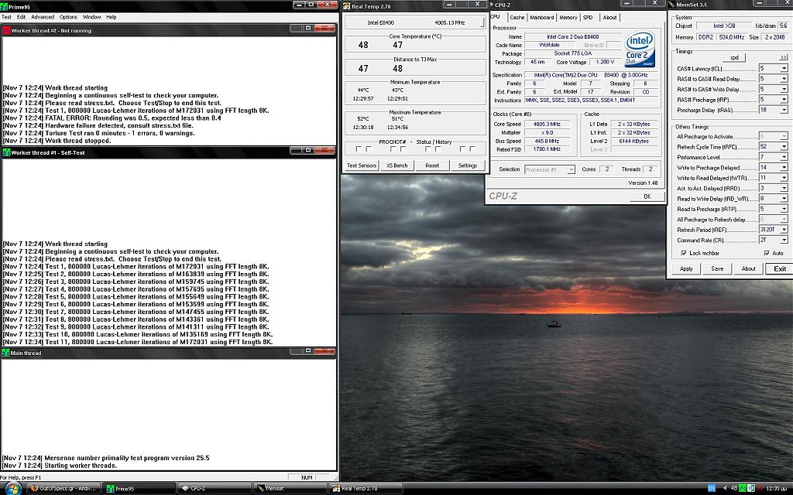Switch to Memset in the taskbar
793x495 pixels.
coord(290,489)
